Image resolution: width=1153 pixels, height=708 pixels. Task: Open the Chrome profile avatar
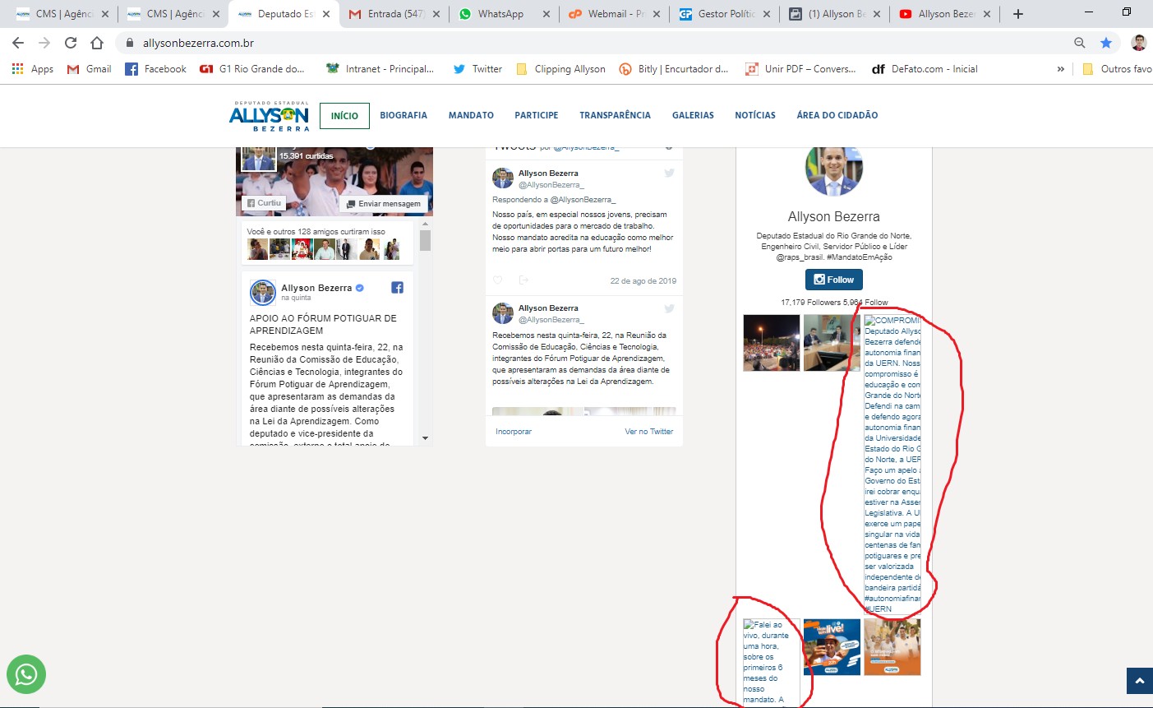pyautogui.click(x=1138, y=43)
